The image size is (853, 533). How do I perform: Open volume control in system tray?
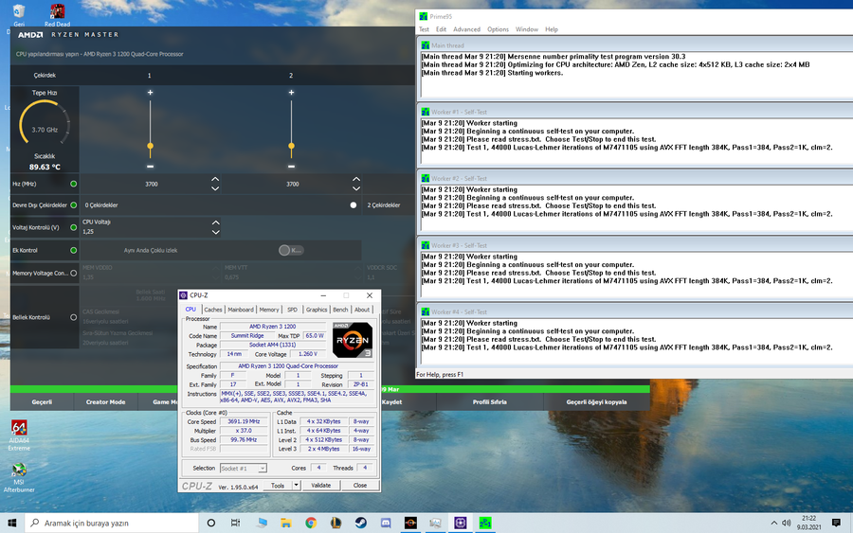pyautogui.click(x=786, y=523)
